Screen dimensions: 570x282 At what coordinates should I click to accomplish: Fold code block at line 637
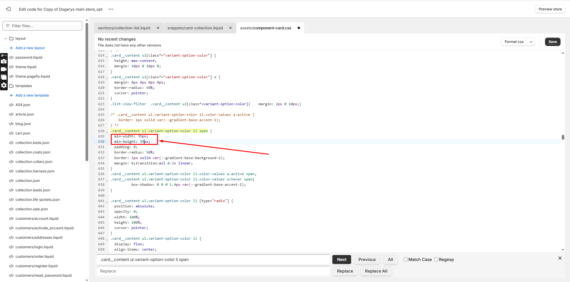coord(107,180)
